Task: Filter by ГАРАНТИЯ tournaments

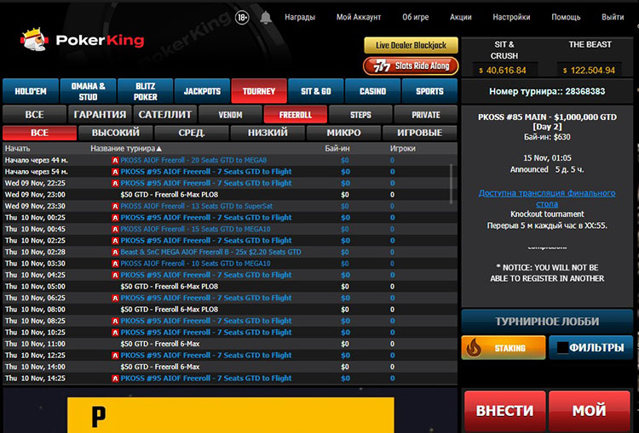Action: pos(100,114)
